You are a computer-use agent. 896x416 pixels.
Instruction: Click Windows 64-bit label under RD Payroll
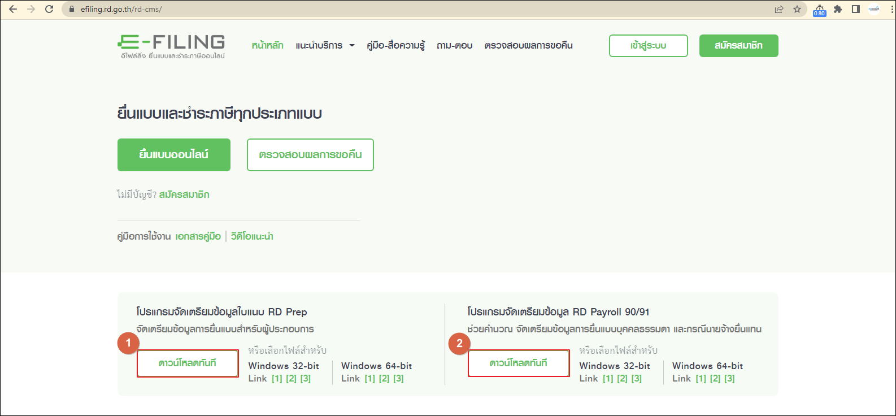click(x=707, y=366)
